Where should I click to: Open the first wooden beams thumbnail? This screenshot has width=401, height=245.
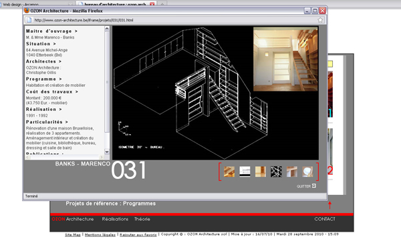coord(229,172)
